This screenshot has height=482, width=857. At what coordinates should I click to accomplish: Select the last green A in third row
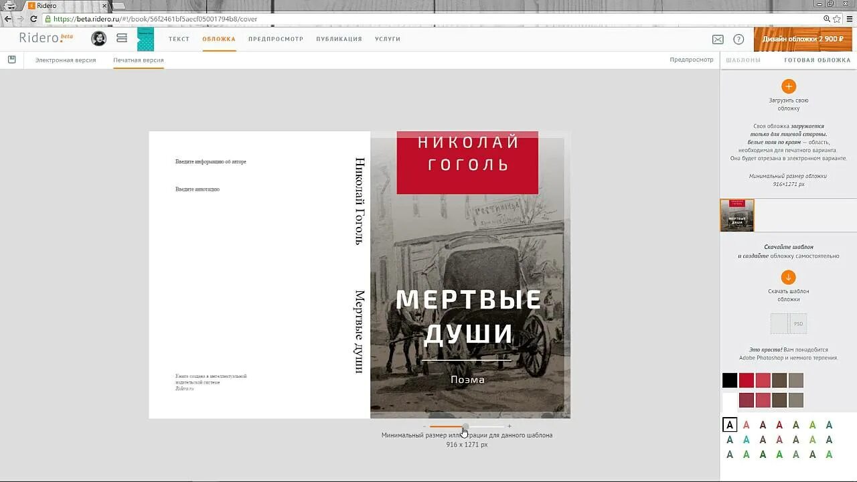click(x=829, y=455)
